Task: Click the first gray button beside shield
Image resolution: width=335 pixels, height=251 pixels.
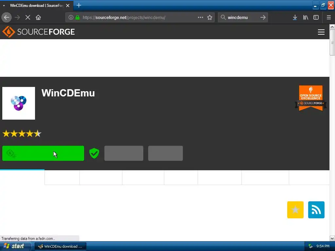Action: [x=124, y=153]
